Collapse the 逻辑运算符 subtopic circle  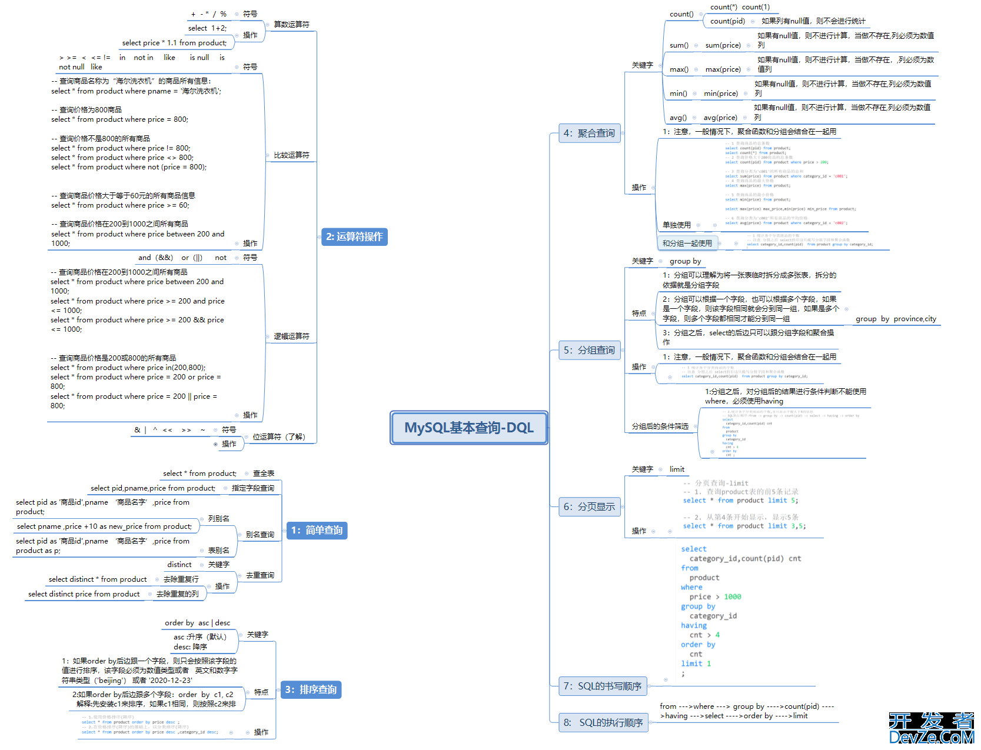(267, 336)
